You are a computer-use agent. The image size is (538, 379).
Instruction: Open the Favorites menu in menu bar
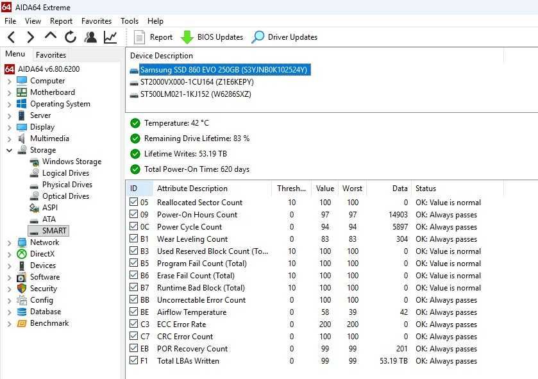tap(96, 21)
